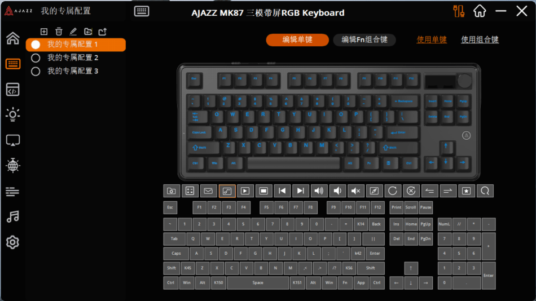This screenshot has height=301, width=536.
Task: Open the macro editor sidebar icon
Action: [x=12, y=90]
